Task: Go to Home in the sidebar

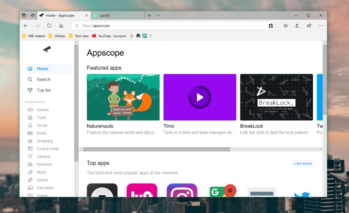Action: click(49, 69)
